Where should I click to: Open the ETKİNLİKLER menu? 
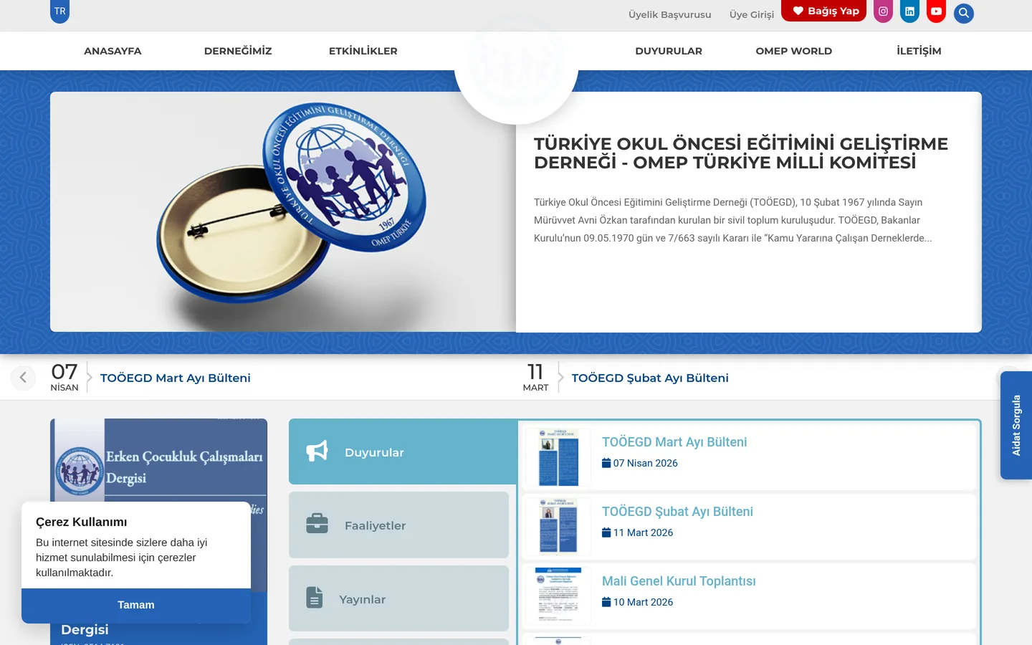(x=363, y=51)
